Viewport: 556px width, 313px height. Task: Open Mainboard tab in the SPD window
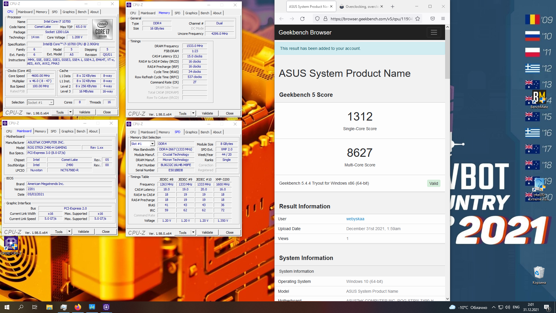[x=148, y=132]
